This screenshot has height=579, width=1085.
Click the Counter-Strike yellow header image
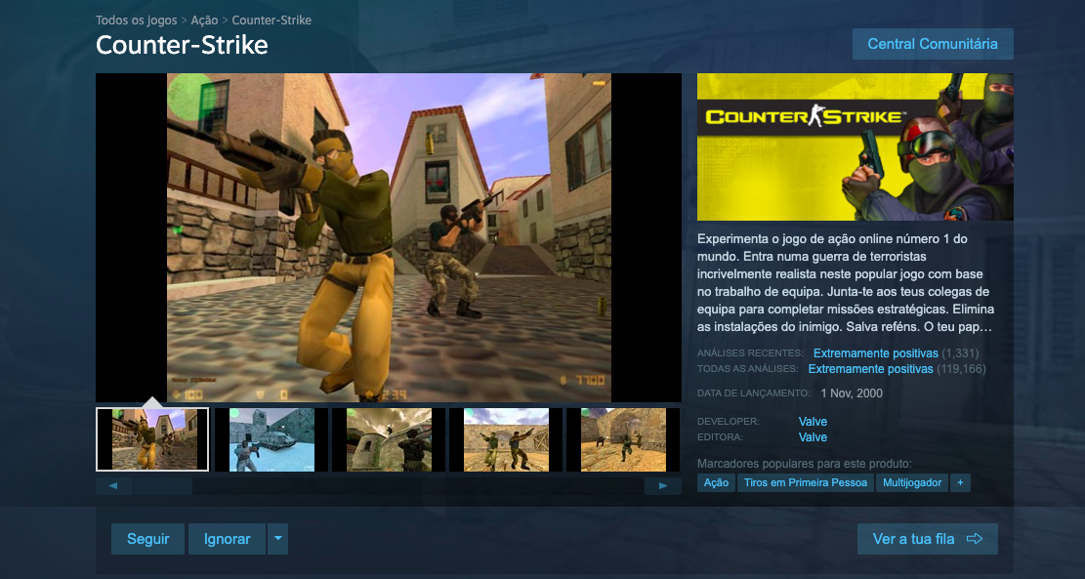[x=855, y=146]
